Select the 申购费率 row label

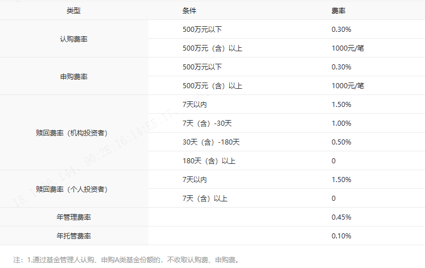[x=73, y=76]
